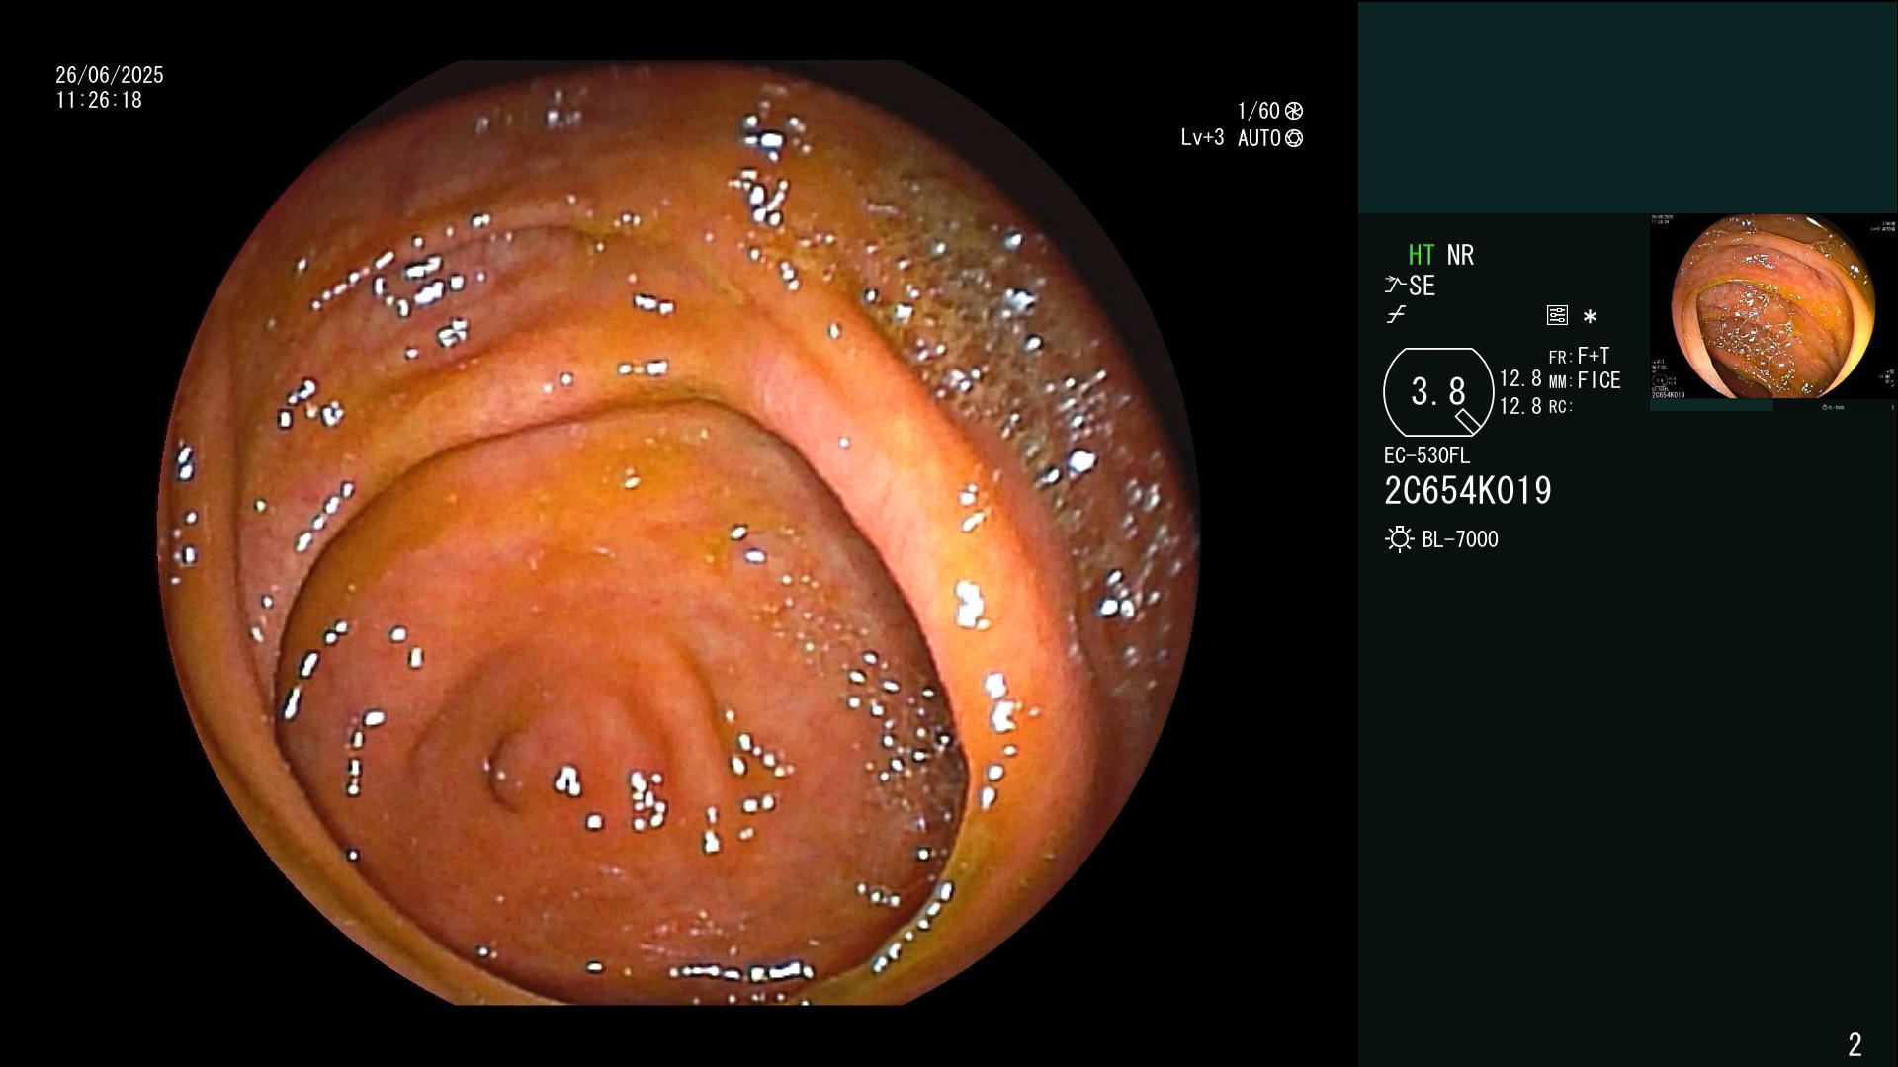1898x1067 pixels.
Task: Click the BL-7000 light source label
Action: point(1460,539)
